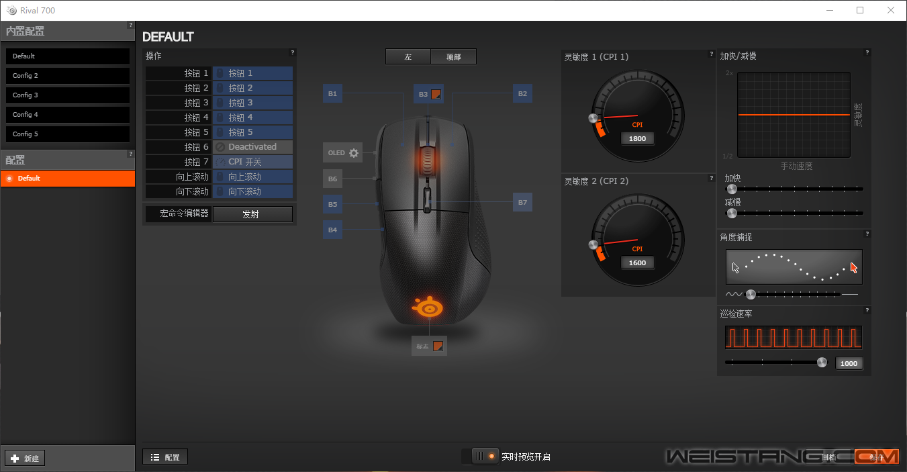Click the 回档 revert button
The height and width of the screenshot is (472, 907).
click(x=828, y=457)
